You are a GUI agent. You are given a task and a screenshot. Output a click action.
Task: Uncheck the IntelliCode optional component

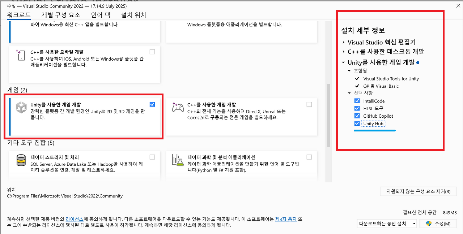[x=357, y=101]
